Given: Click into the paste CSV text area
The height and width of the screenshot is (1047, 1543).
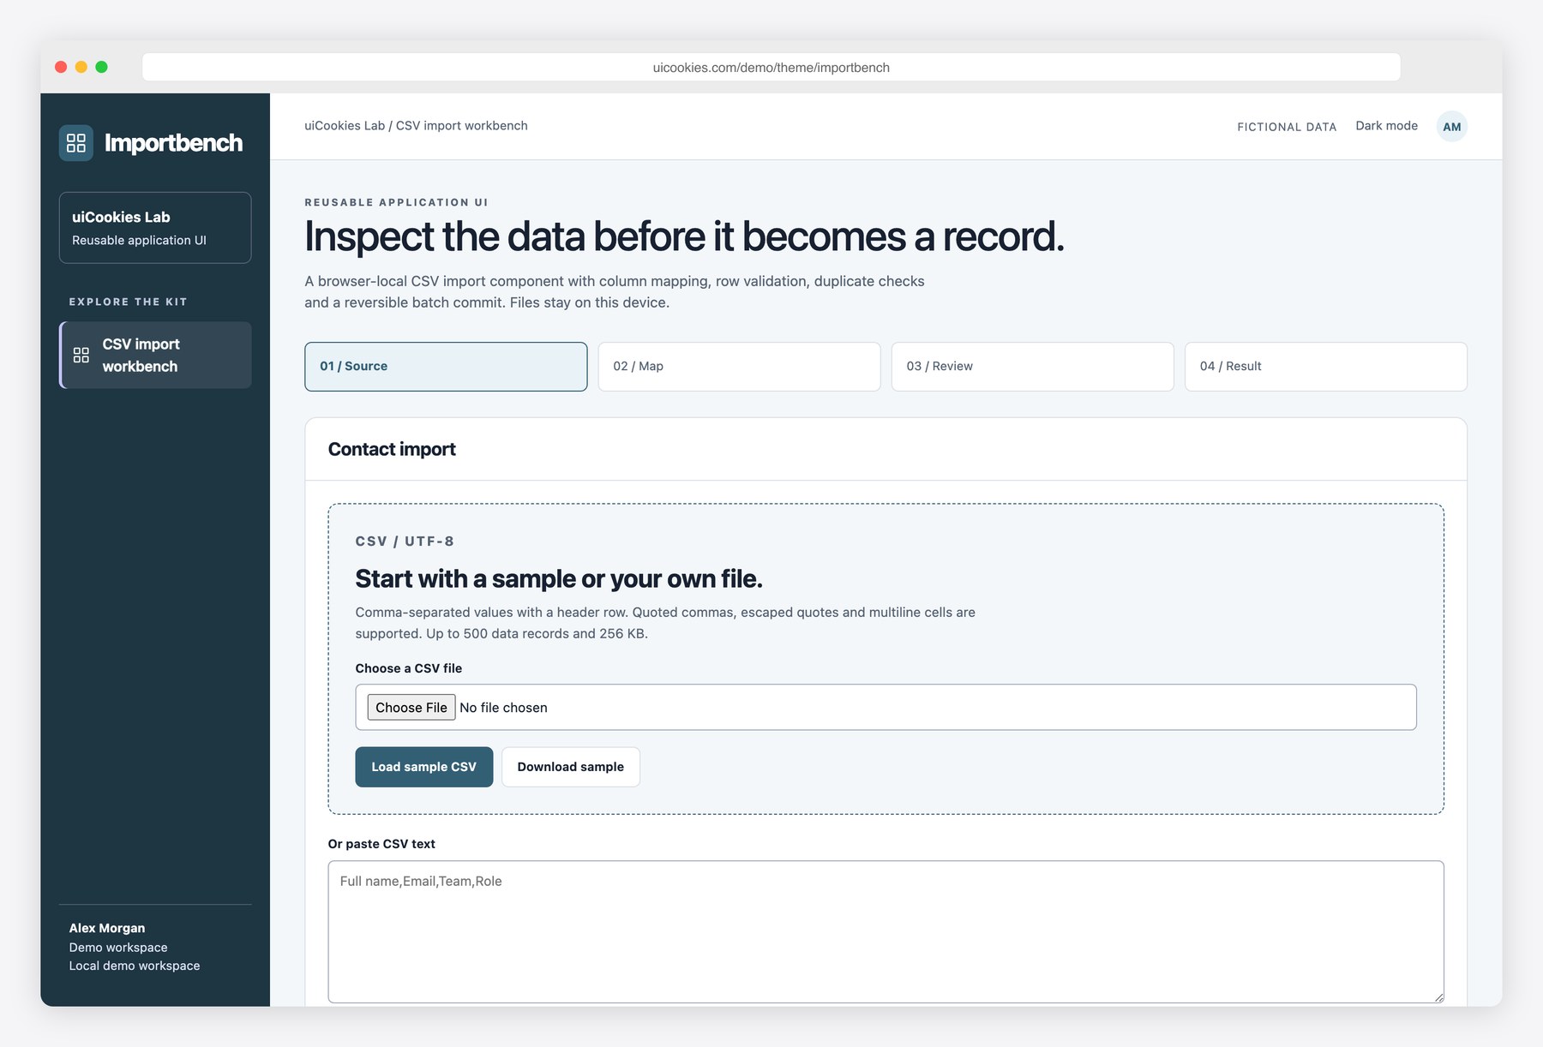Looking at the screenshot, I should [x=886, y=931].
